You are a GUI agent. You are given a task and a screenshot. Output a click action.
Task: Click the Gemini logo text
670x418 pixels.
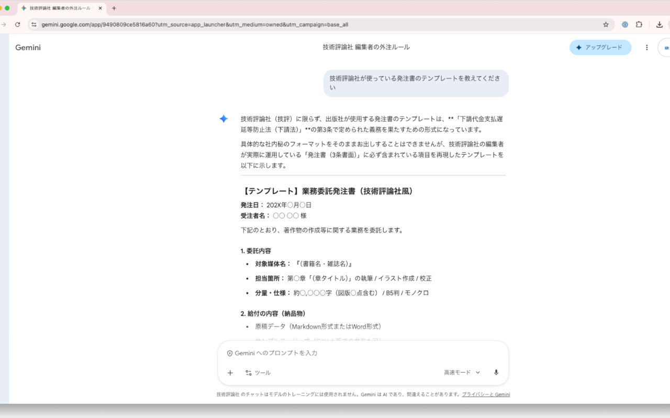click(28, 48)
